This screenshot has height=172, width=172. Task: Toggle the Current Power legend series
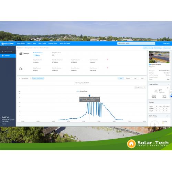82,91
